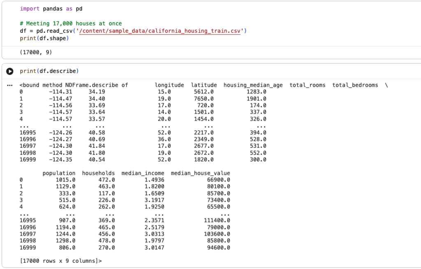Select the median house value 94600.0

(x=219, y=248)
